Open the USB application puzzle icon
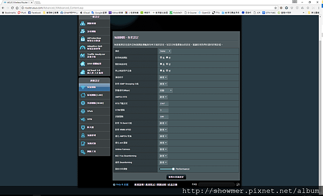 pyautogui.click(x=83, y=64)
